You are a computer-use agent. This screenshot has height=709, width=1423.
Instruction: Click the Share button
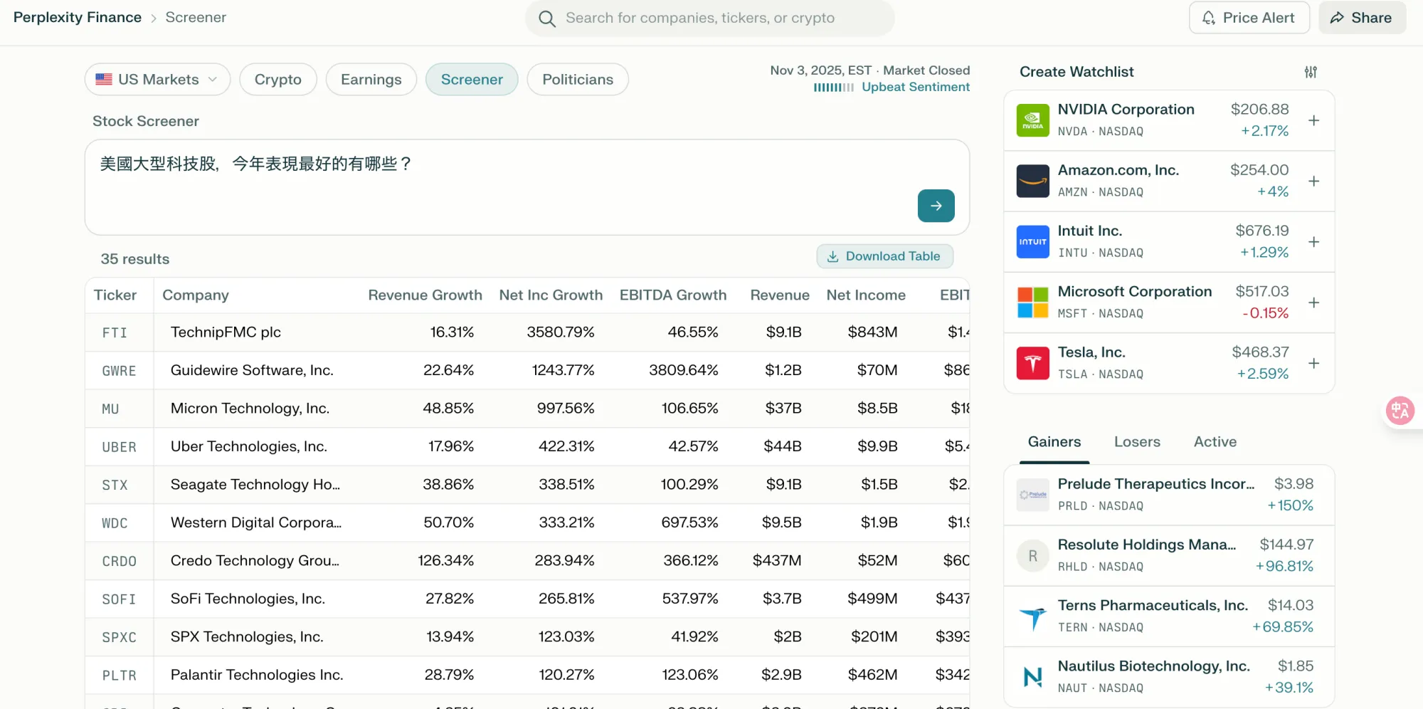coord(1362,18)
